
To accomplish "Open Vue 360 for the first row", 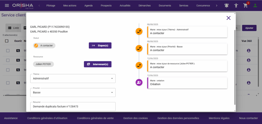I will pyautogui.click(x=248, y=51).
